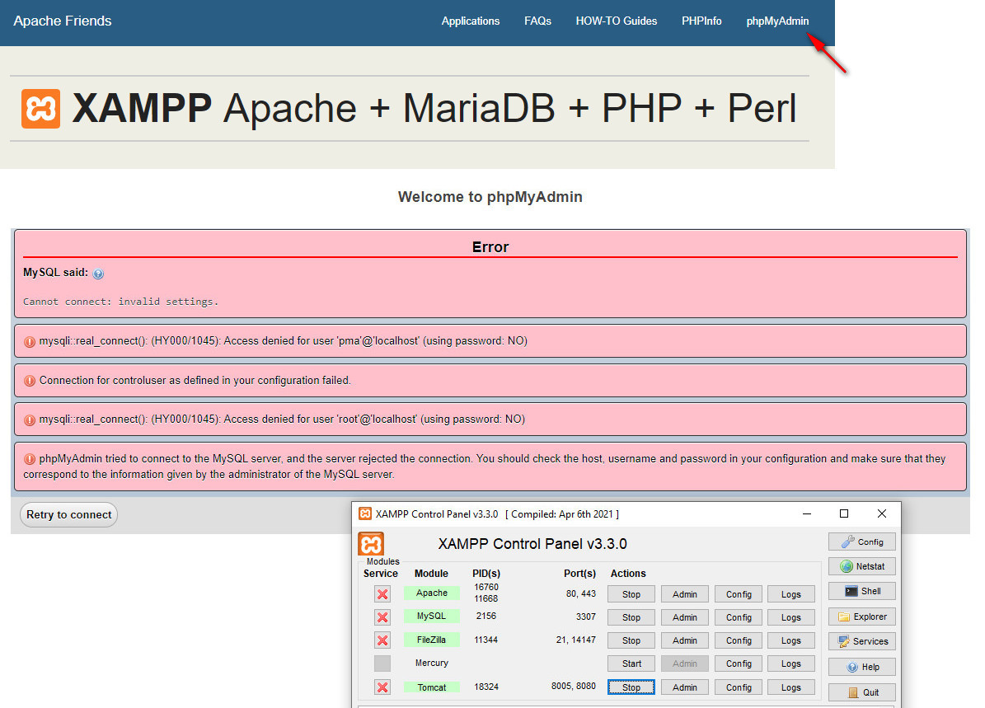Navigate to PHPInfo in the top bar

(x=701, y=21)
